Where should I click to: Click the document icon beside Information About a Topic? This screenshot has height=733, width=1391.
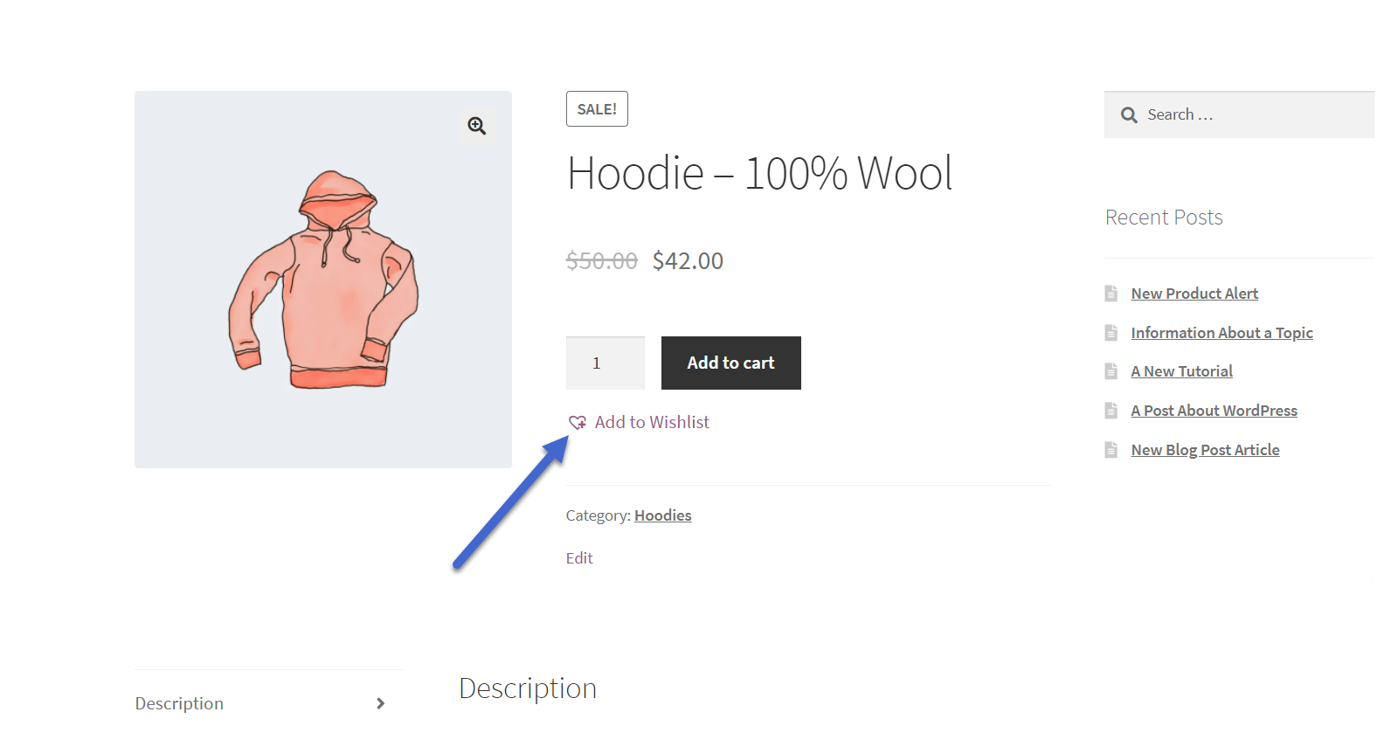pos(1111,332)
